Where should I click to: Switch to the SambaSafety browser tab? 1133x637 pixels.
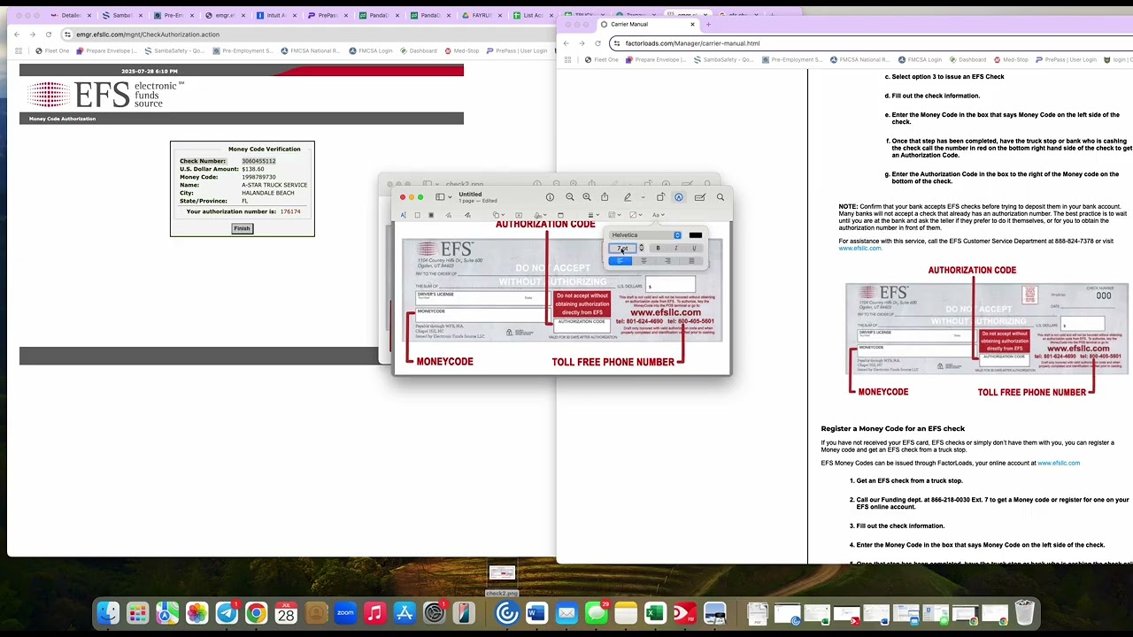point(121,15)
